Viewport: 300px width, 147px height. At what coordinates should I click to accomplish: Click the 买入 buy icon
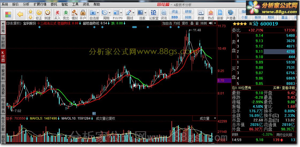pos(57,14)
